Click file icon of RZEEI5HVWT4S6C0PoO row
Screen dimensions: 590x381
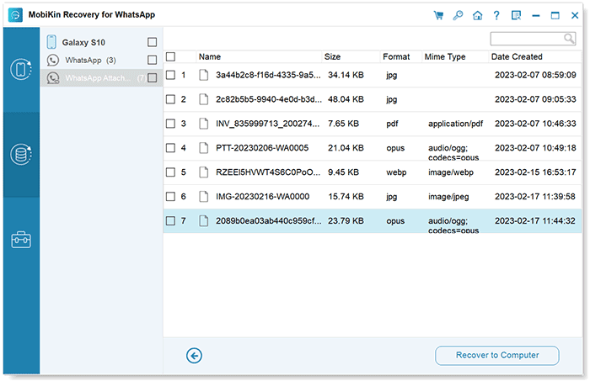tap(204, 172)
